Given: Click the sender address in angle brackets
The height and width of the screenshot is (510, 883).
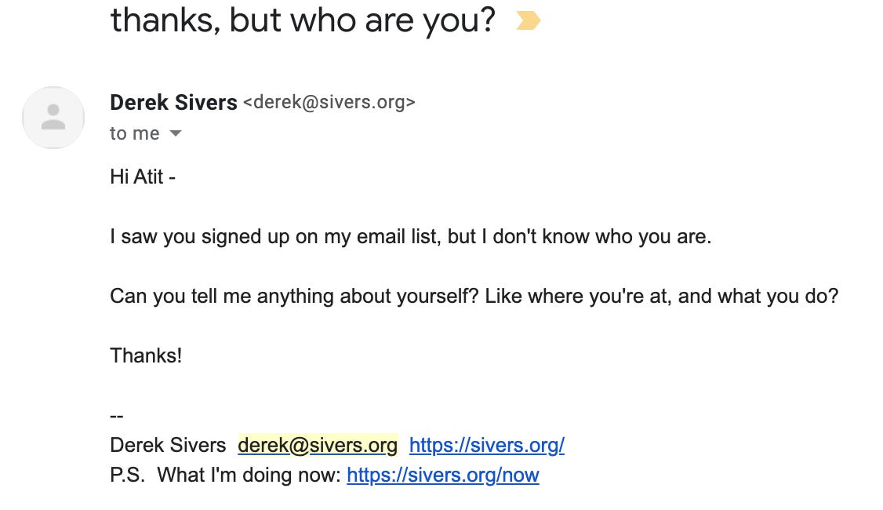Looking at the screenshot, I should (329, 103).
